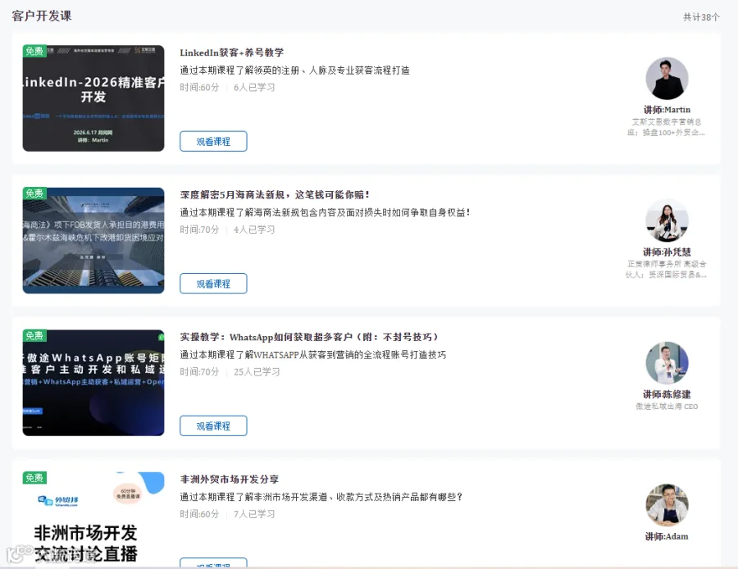This screenshot has width=738, height=569.
Task: Click the 客户开发课 section heading
Action: point(42,16)
